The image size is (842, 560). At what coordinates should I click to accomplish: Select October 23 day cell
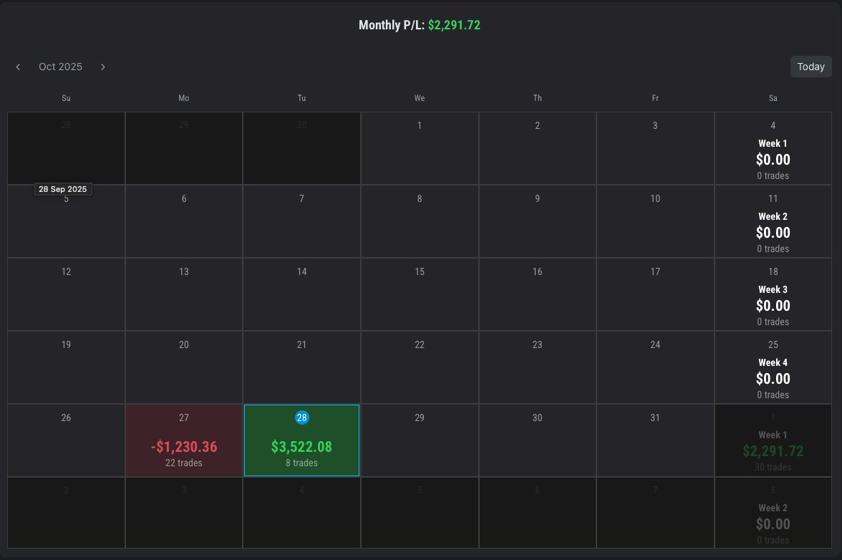point(538,367)
